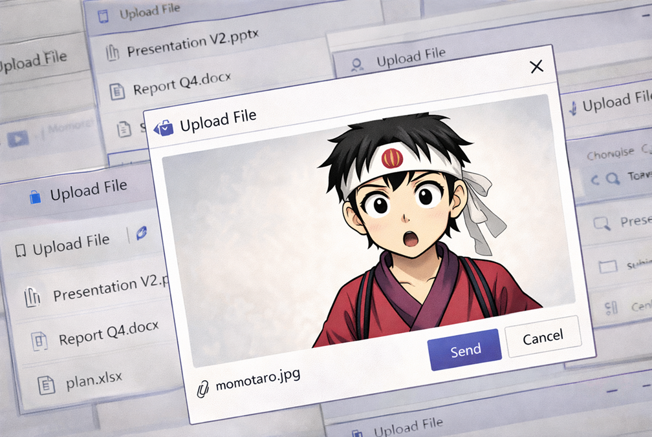Click the person icon beside Upload File
Image resolution: width=652 pixels, height=437 pixels.
(x=356, y=65)
